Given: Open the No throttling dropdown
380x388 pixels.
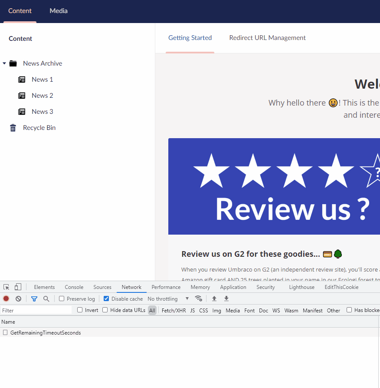Looking at the screenshot, I should [x=167, y=298].
